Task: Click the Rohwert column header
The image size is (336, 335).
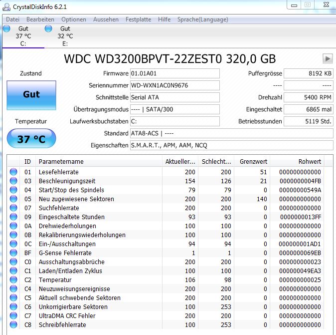Action: pyautogui.click(x=297, y=162)
